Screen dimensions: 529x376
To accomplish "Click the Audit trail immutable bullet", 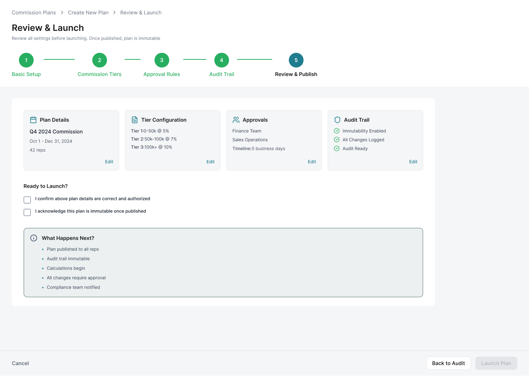I will click(68, 259).
